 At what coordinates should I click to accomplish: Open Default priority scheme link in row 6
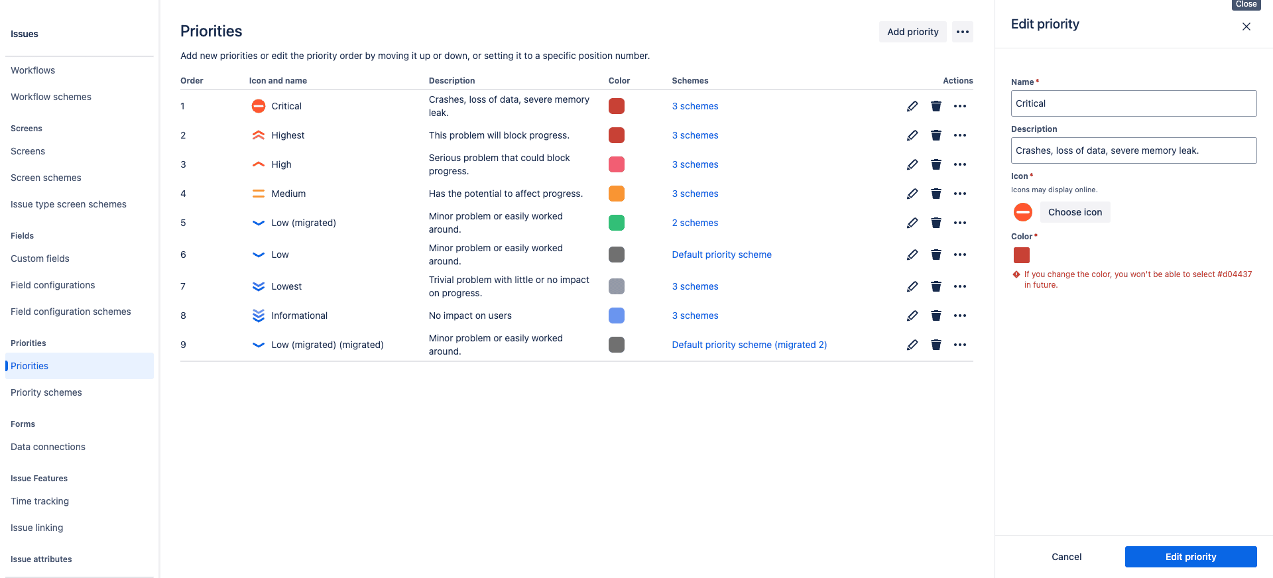[721, 255]
